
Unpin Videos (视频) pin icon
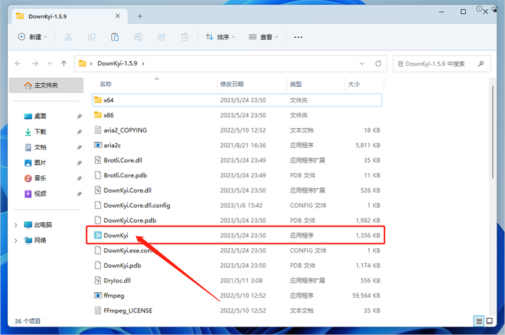click(x=79, y=193)
